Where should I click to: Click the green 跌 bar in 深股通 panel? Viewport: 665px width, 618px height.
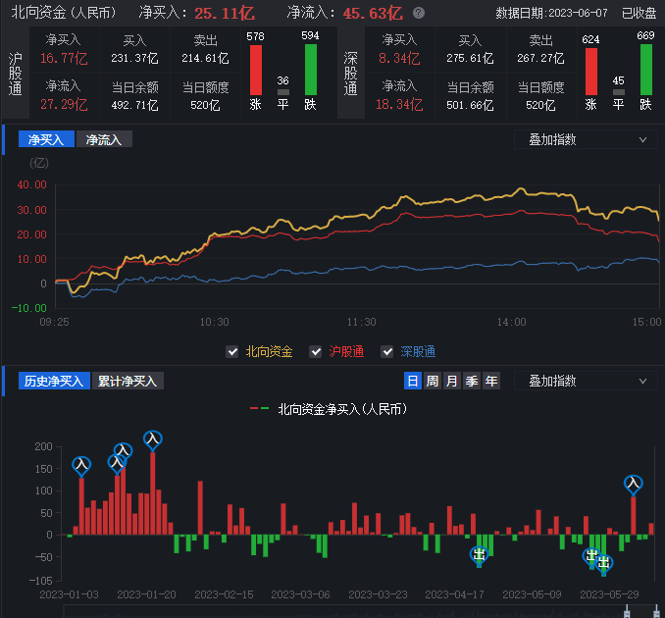(x=645, y=70)
